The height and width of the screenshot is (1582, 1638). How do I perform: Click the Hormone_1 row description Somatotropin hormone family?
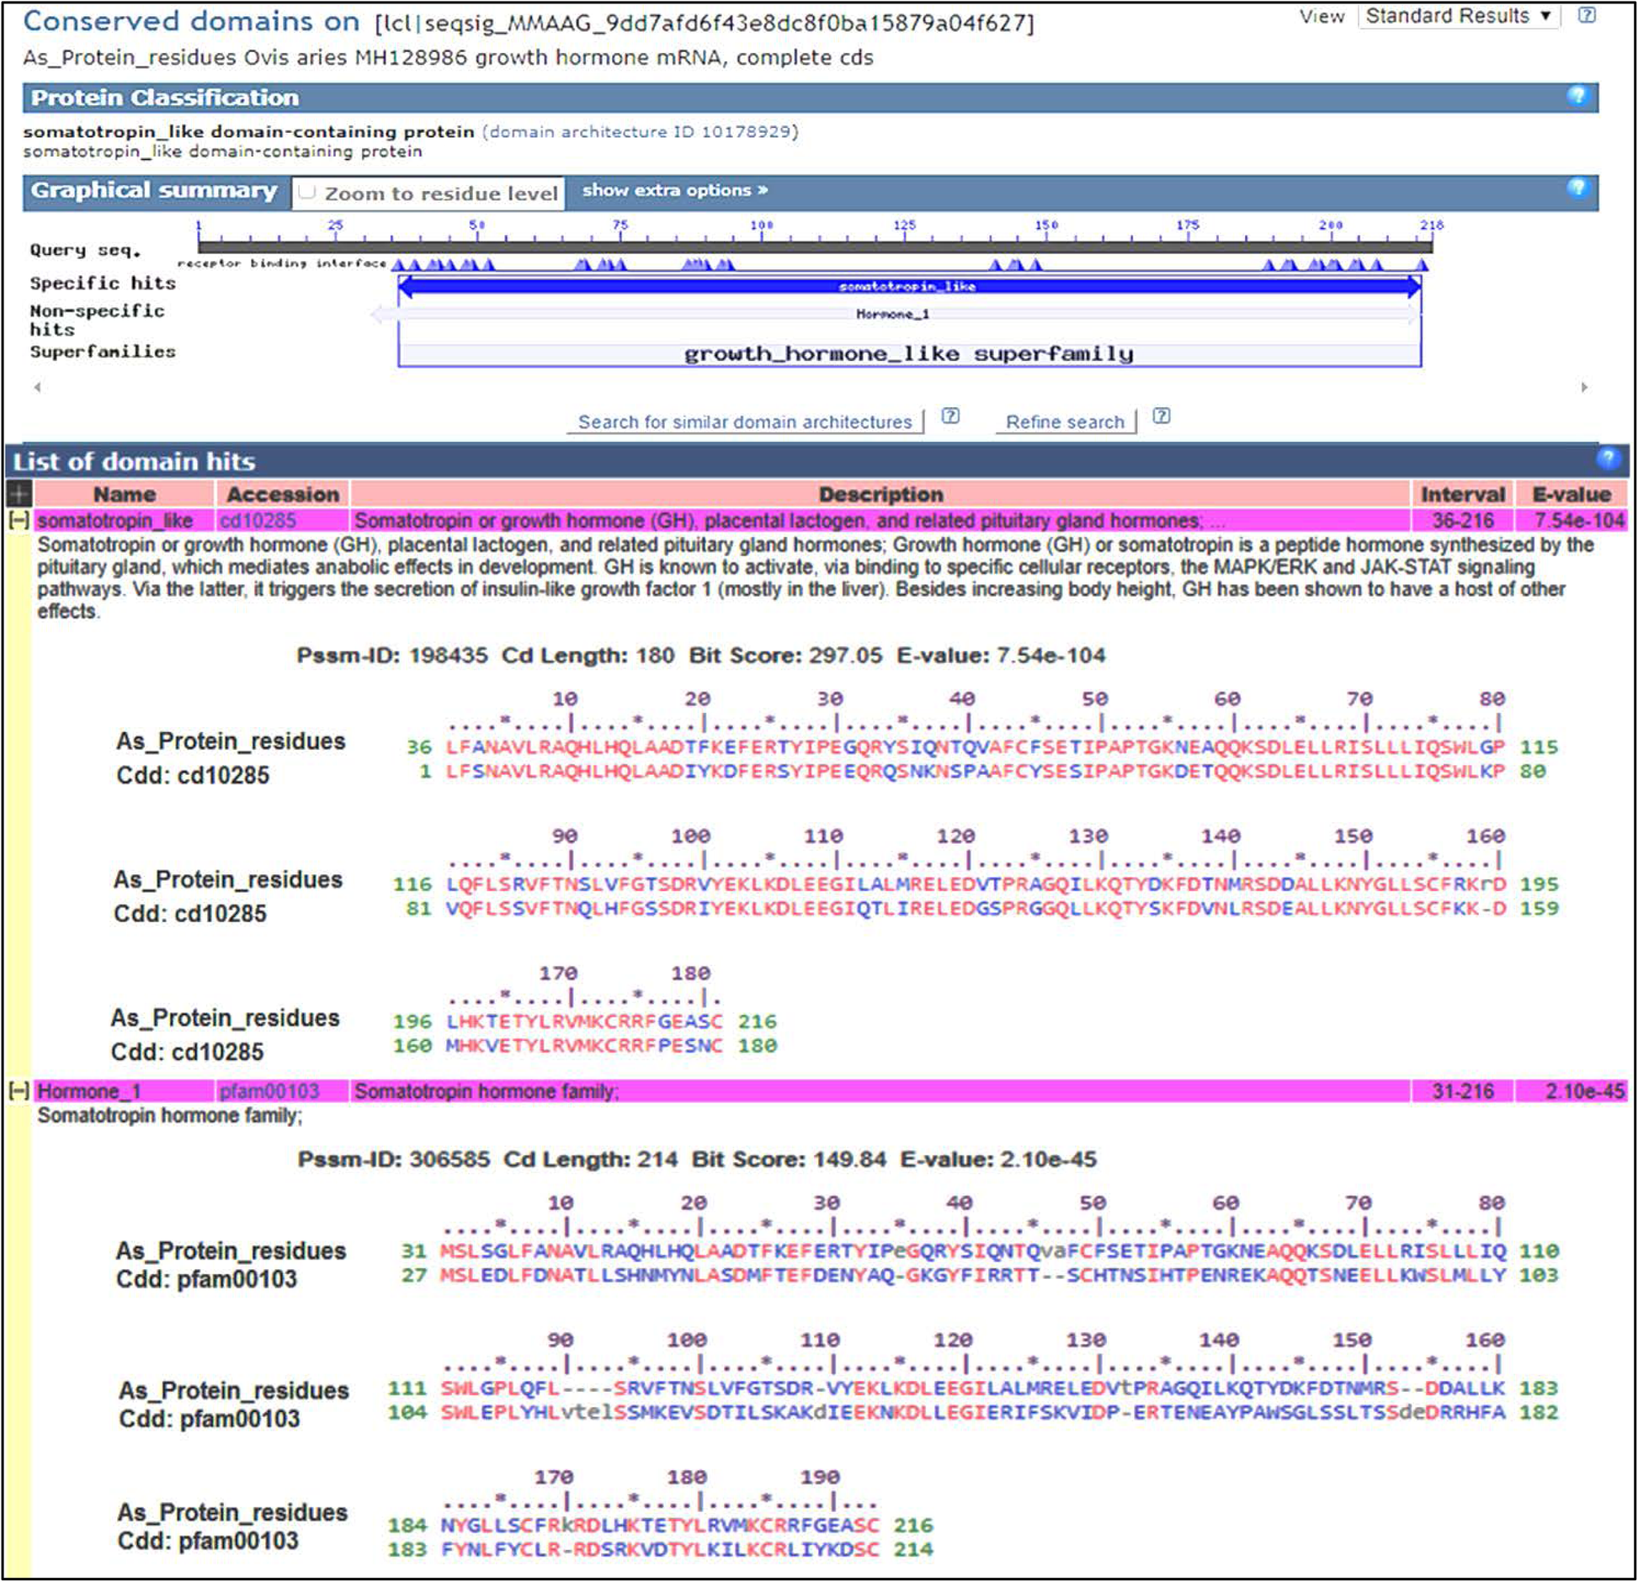pos(487,1091)
